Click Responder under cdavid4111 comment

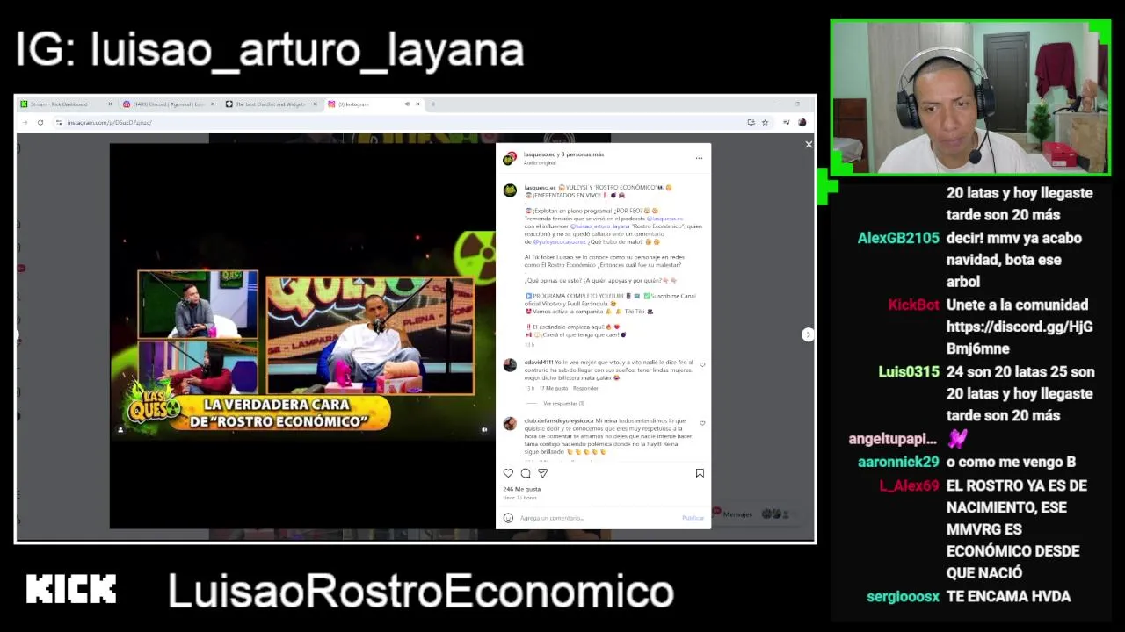coord(585,388)
